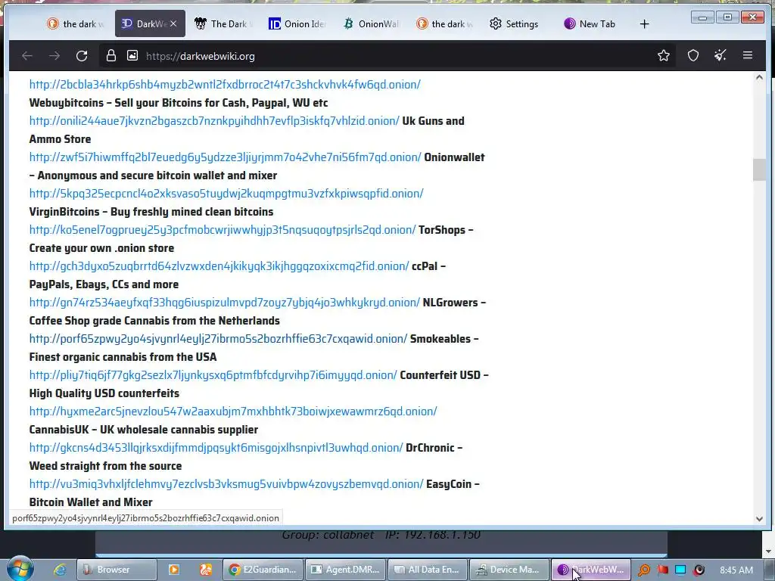Switch to Agent.DMR taskbar window
The height and width of the screenshot is (581, 775).
click(345, 570)
